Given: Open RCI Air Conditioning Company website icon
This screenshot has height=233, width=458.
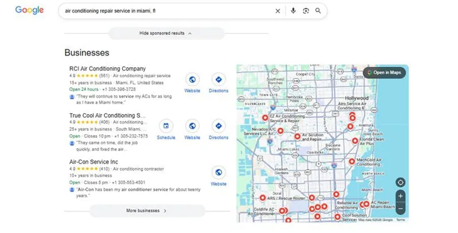Looking at the screenshot, I should point(192,79).
